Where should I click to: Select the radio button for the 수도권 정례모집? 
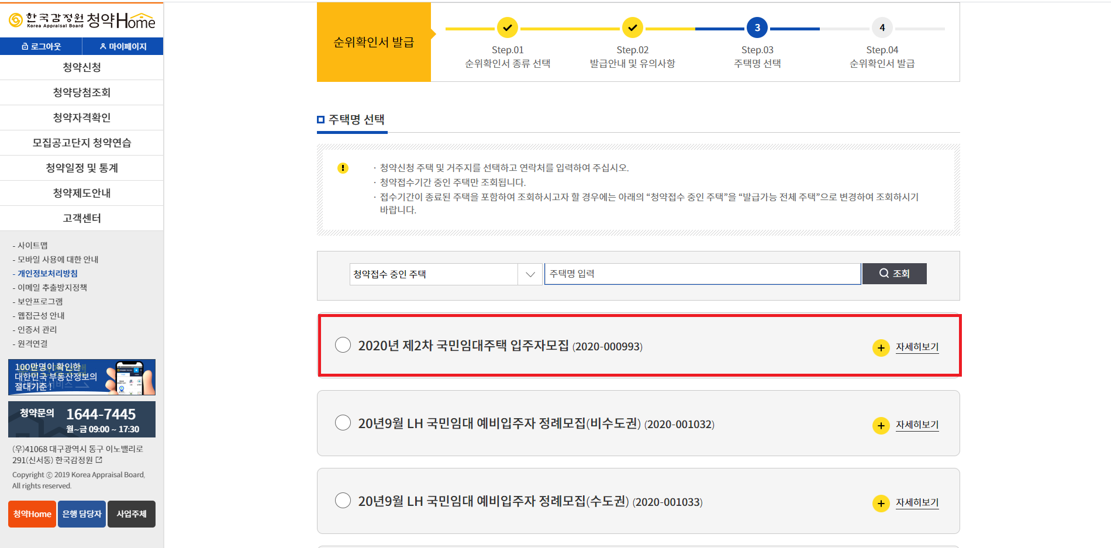tap(343, 501)
